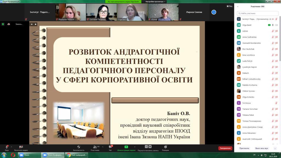Click the Найти участника search field
281x158 pixels.
click(x=258, y=13)
